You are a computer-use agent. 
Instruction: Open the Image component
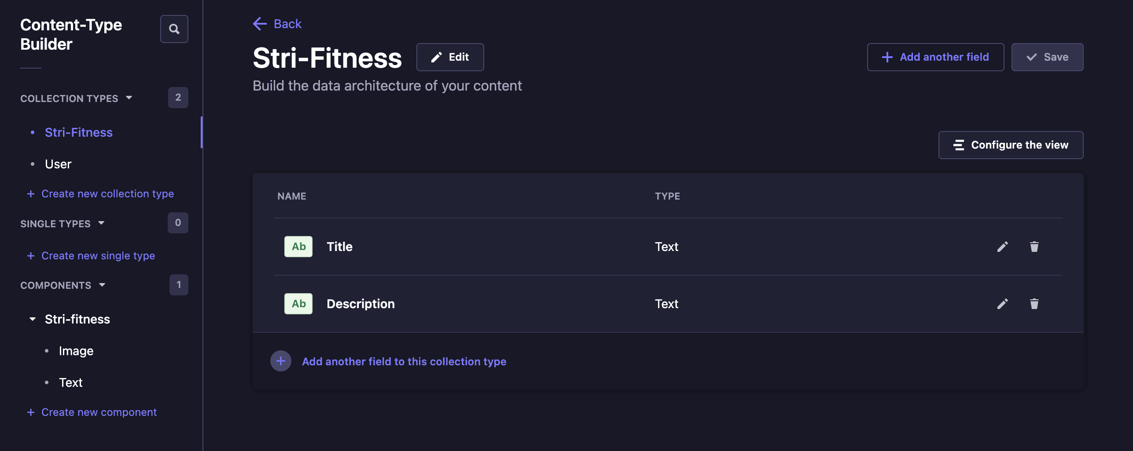76,351
